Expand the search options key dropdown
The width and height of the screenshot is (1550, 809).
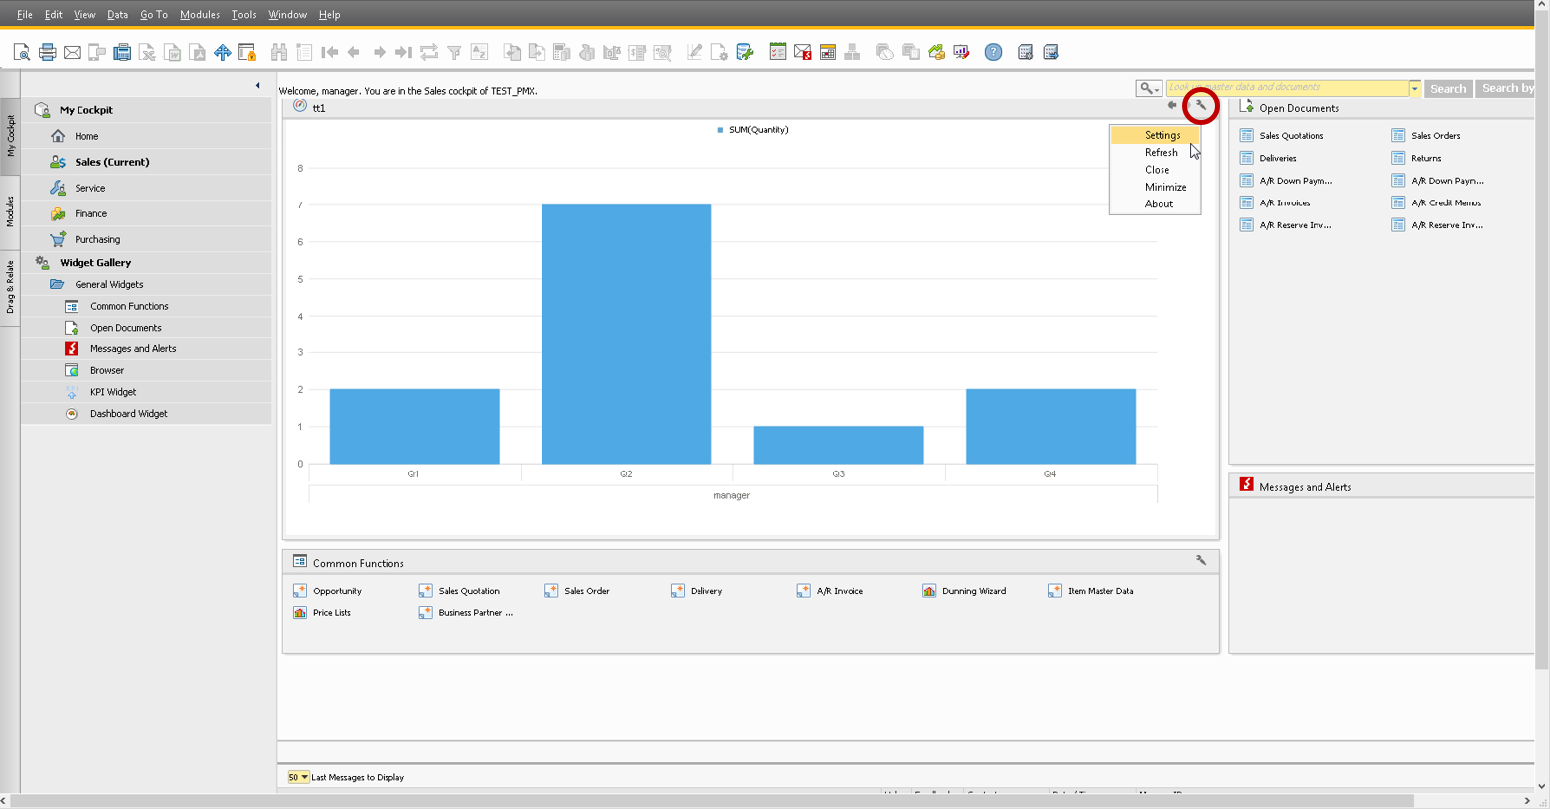pyautogui.click(x=1149, y=89)
